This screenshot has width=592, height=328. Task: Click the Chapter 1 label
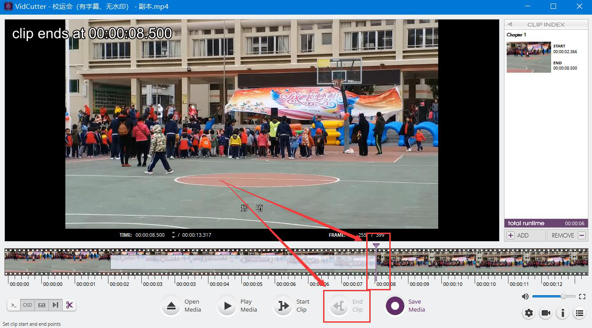pos(516,35)
